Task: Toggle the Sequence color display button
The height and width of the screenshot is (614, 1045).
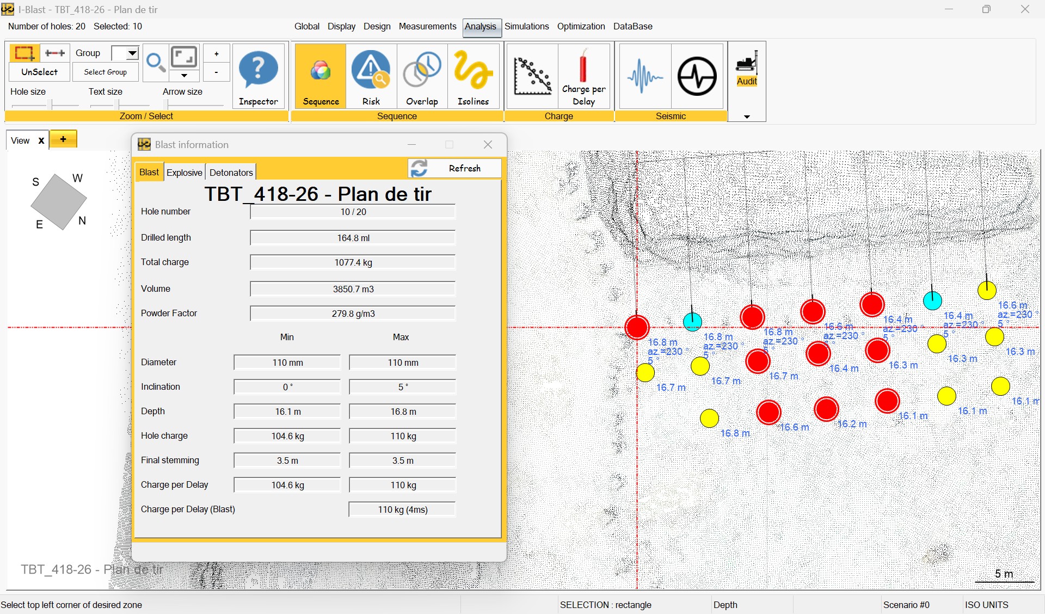Action: coord(321,76)
